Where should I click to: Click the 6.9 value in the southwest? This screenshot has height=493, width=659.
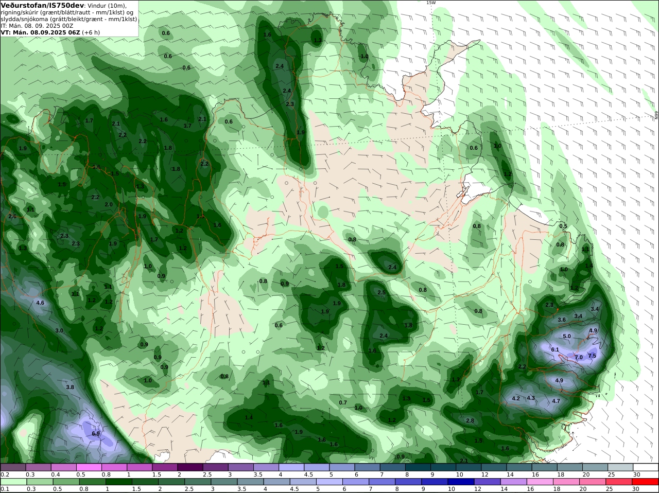click(96, 434)
